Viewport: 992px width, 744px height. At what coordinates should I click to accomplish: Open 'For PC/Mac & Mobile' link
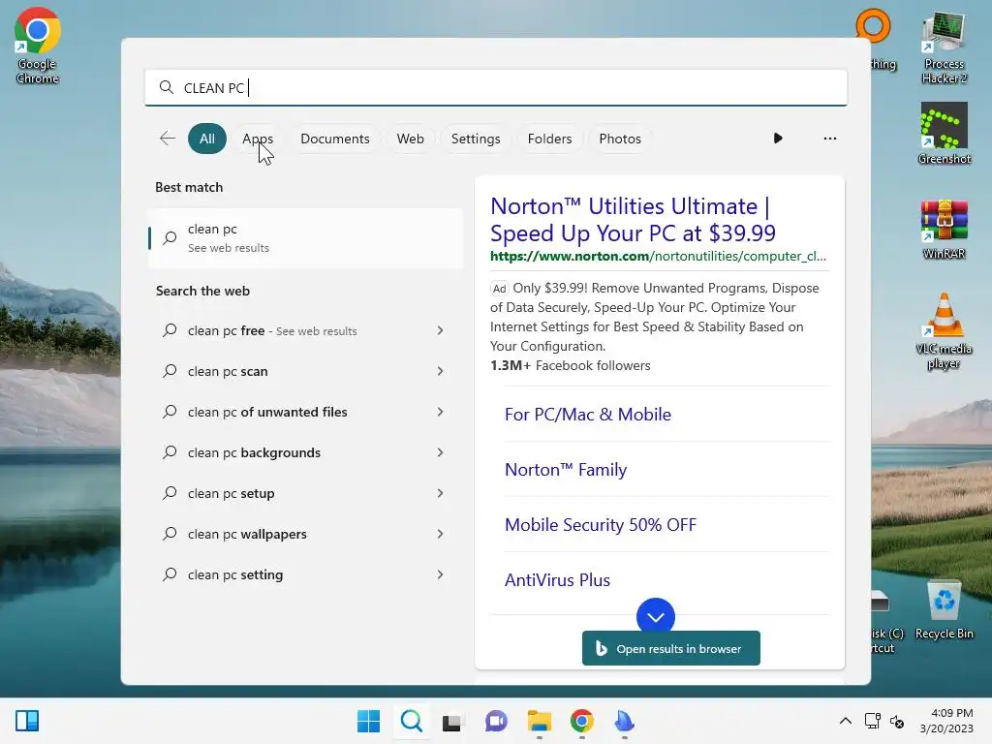588,415
